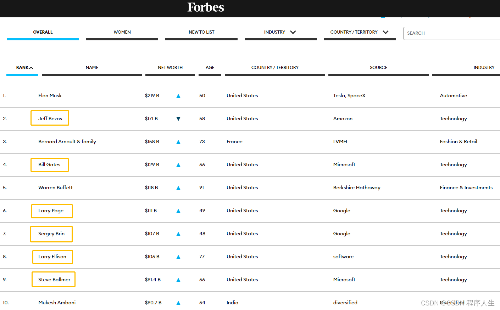Sort the table by INDUSTRY column header
This screenshot has height=310, width=500.
484,68
